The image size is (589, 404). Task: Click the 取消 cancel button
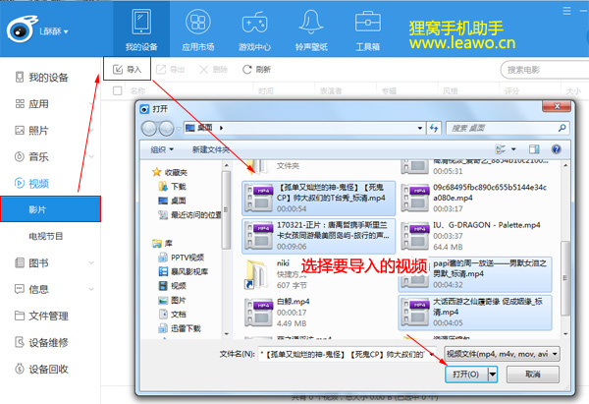pos(533,375)
